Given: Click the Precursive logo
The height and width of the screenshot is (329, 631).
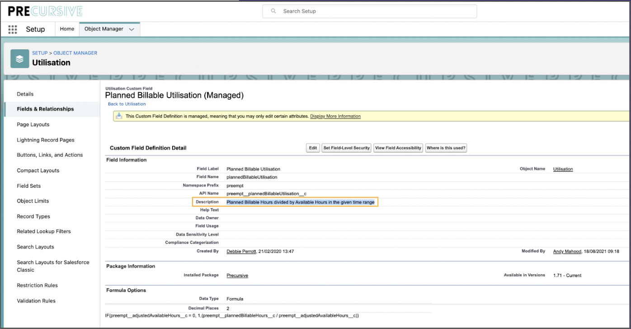Looking at the screenshot, I should tap(45, 11).
